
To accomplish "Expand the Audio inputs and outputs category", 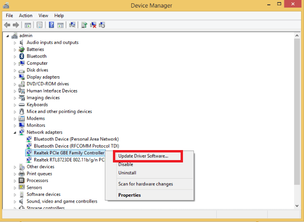I will coord(15,43).
